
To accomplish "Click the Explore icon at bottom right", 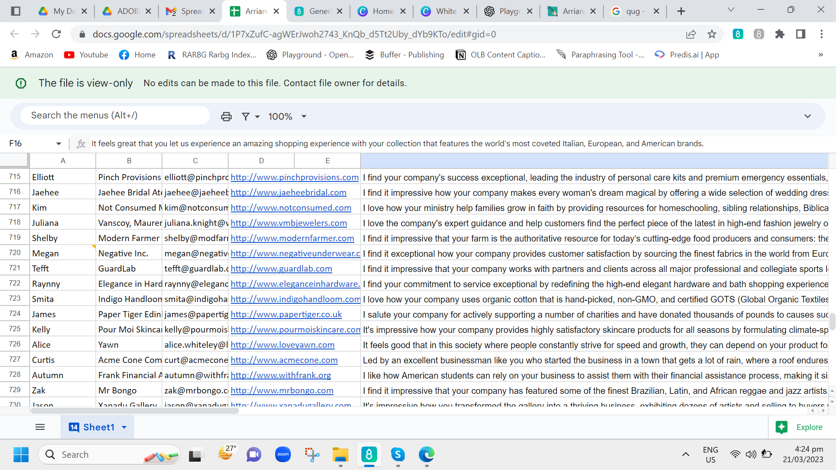I will click(x=782, y=427).
